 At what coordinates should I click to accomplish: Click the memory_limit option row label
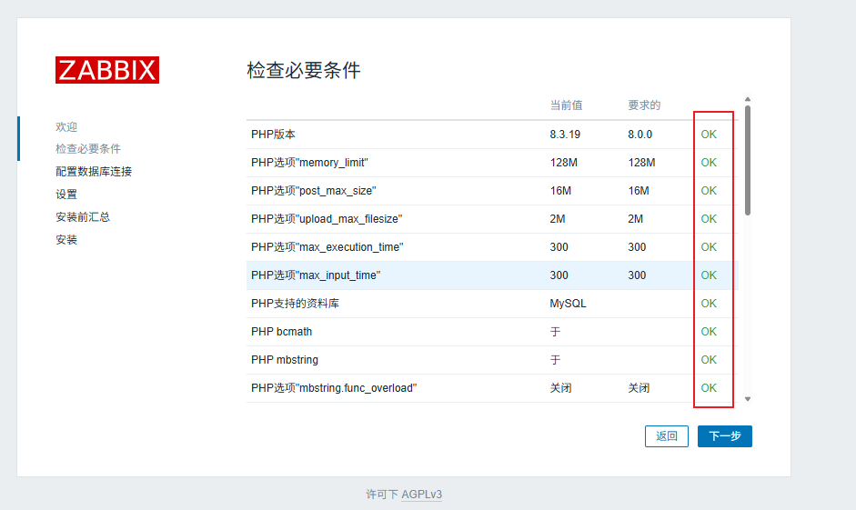pyautogui.click(x=309, y=163)
